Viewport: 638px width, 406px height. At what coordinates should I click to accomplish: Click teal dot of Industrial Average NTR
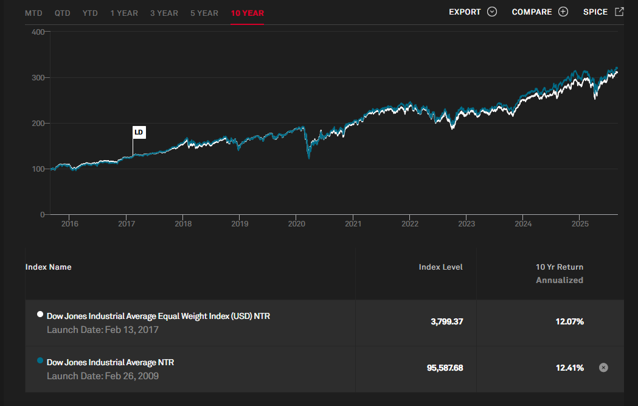(x=40, y=361)
